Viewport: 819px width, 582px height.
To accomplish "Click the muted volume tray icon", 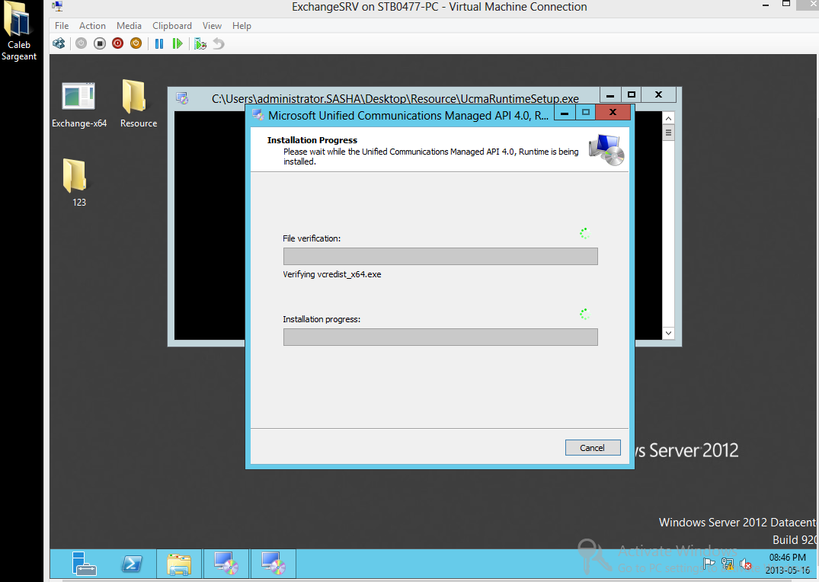I will (745, 564).
